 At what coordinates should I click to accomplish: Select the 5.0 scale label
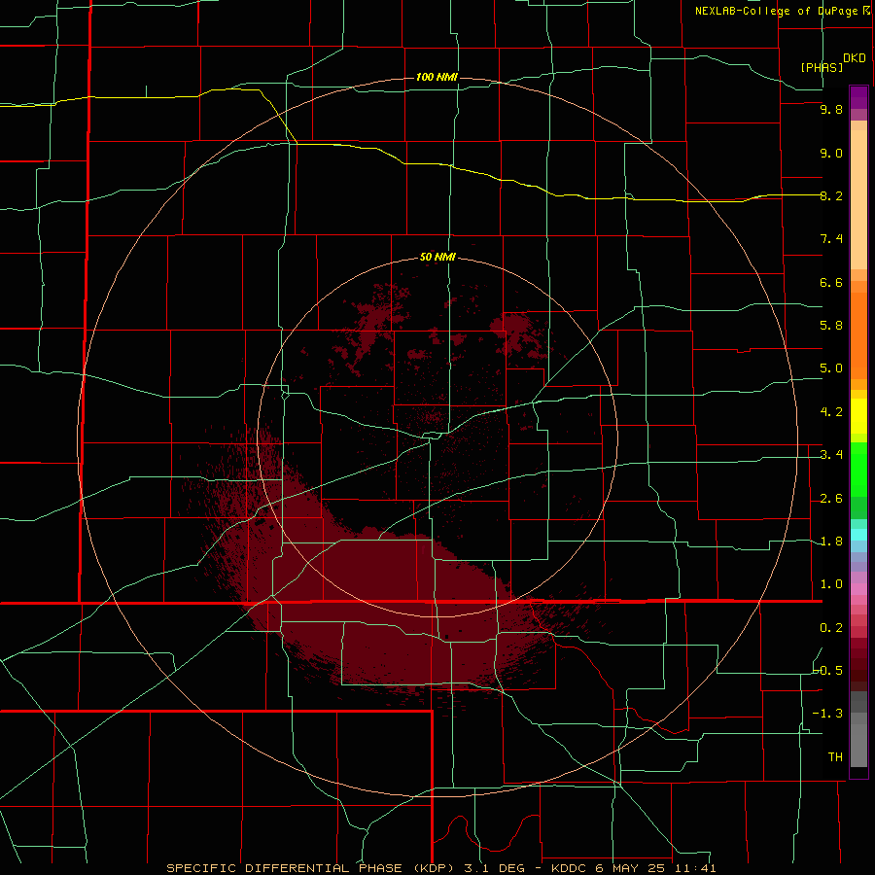point(831,368)
